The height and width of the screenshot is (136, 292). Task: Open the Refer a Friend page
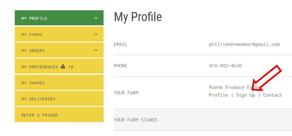[x=59, y=114]
